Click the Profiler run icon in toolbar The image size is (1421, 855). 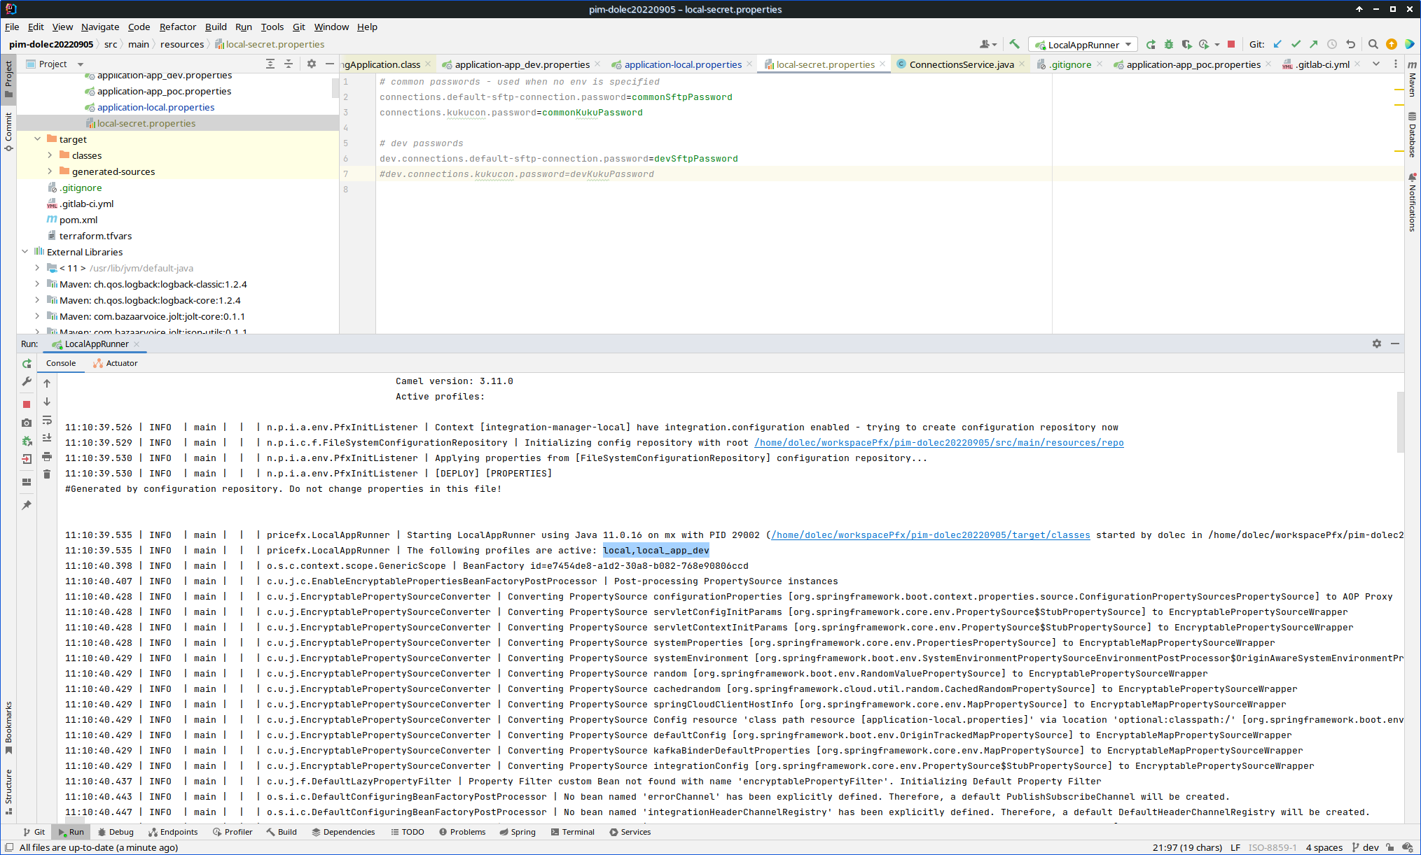(1204, 44)
